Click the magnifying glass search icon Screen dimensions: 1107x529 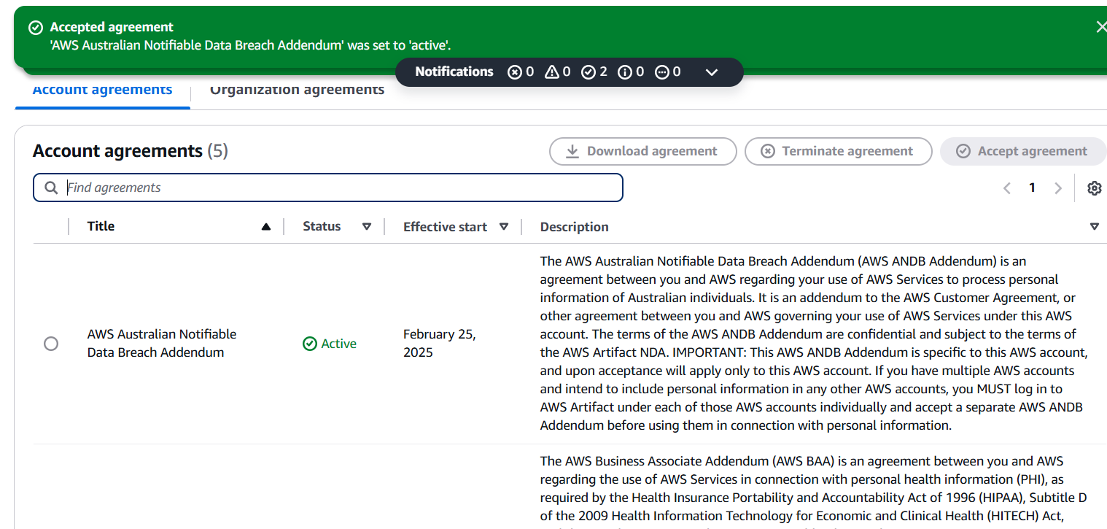coord(51,188)
